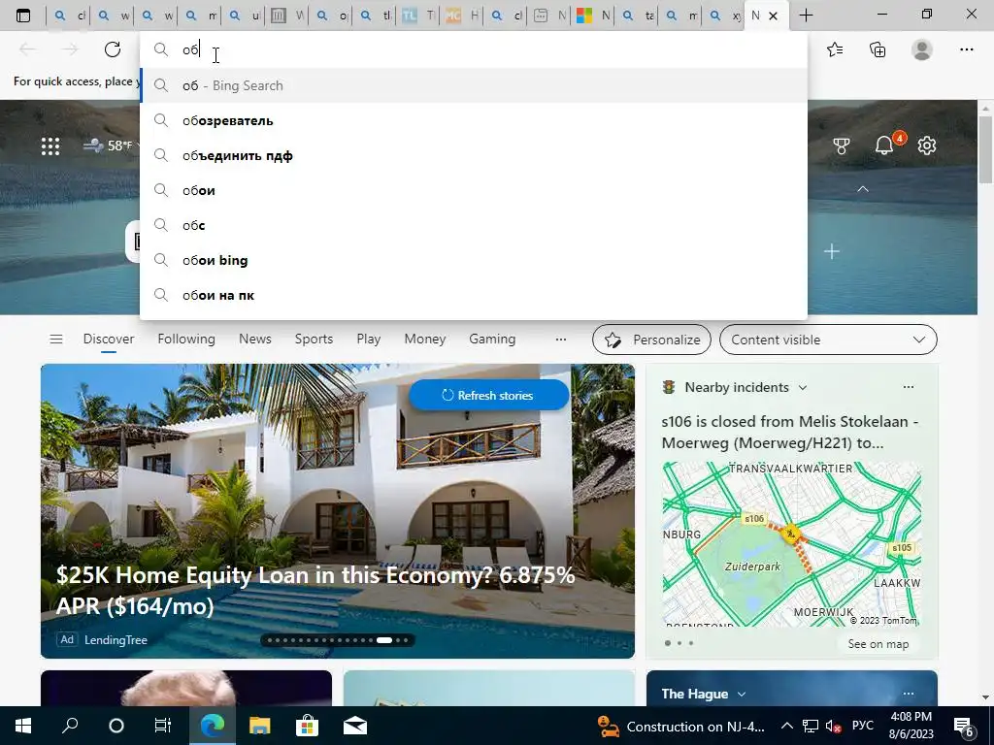Screen dimensions: 994x745
Task: Open the muted volume tray icon
Action: (x=835, y=726)
